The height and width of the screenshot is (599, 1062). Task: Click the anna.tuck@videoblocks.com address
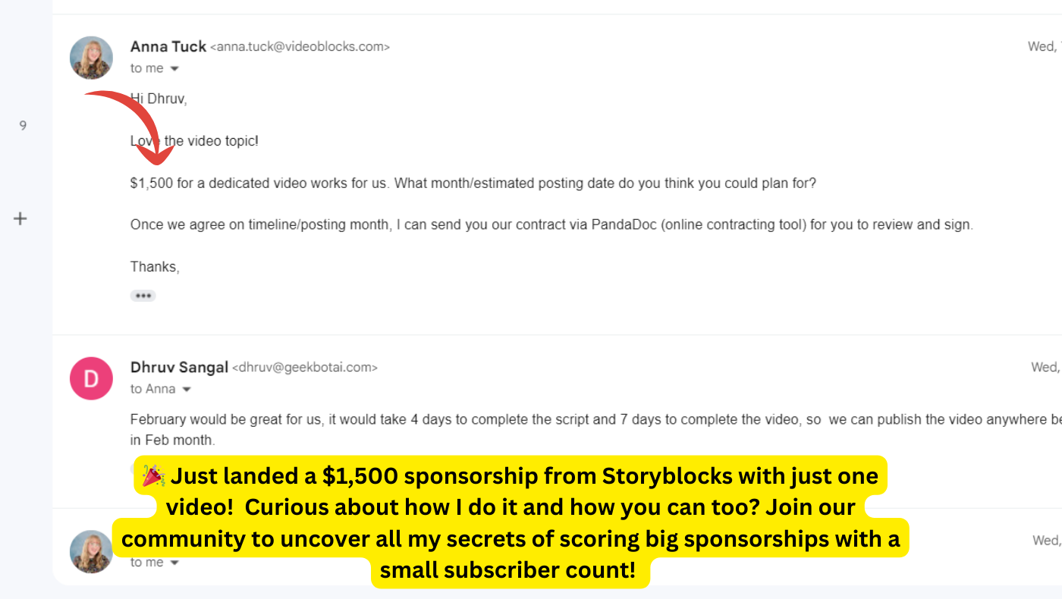tap(300, 47)
